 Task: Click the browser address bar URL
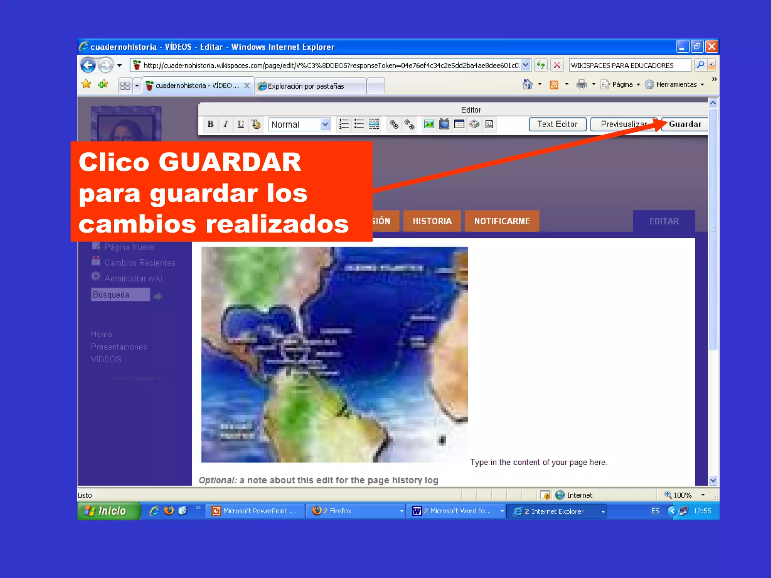331,65
